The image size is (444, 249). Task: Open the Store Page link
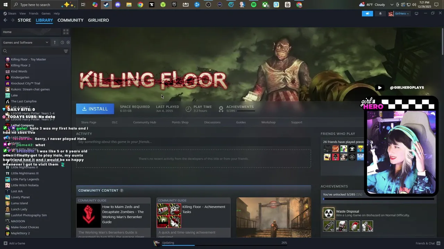click(x=89, y=122)
